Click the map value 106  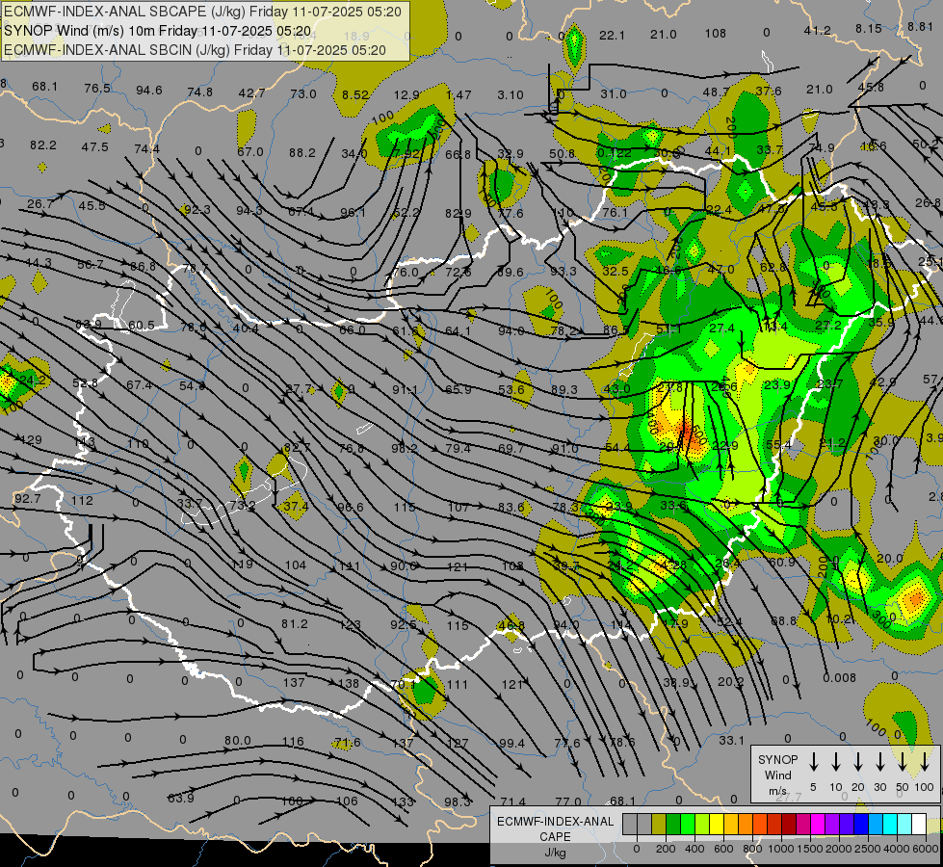[x=347, y=801]
